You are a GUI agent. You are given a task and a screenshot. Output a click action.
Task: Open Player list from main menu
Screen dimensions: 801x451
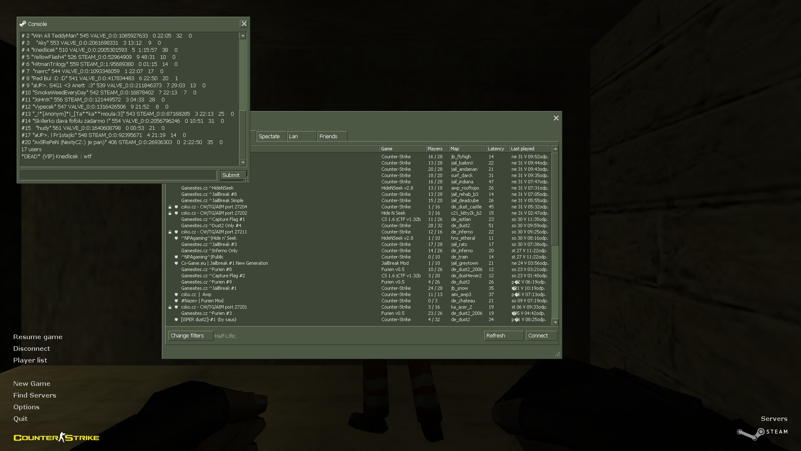pos(30,360)
